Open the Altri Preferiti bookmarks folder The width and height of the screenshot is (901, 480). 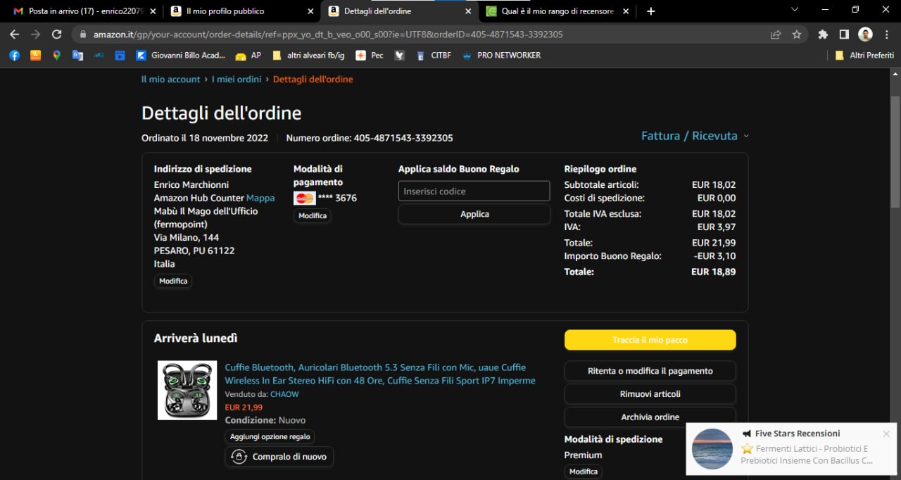864,55
